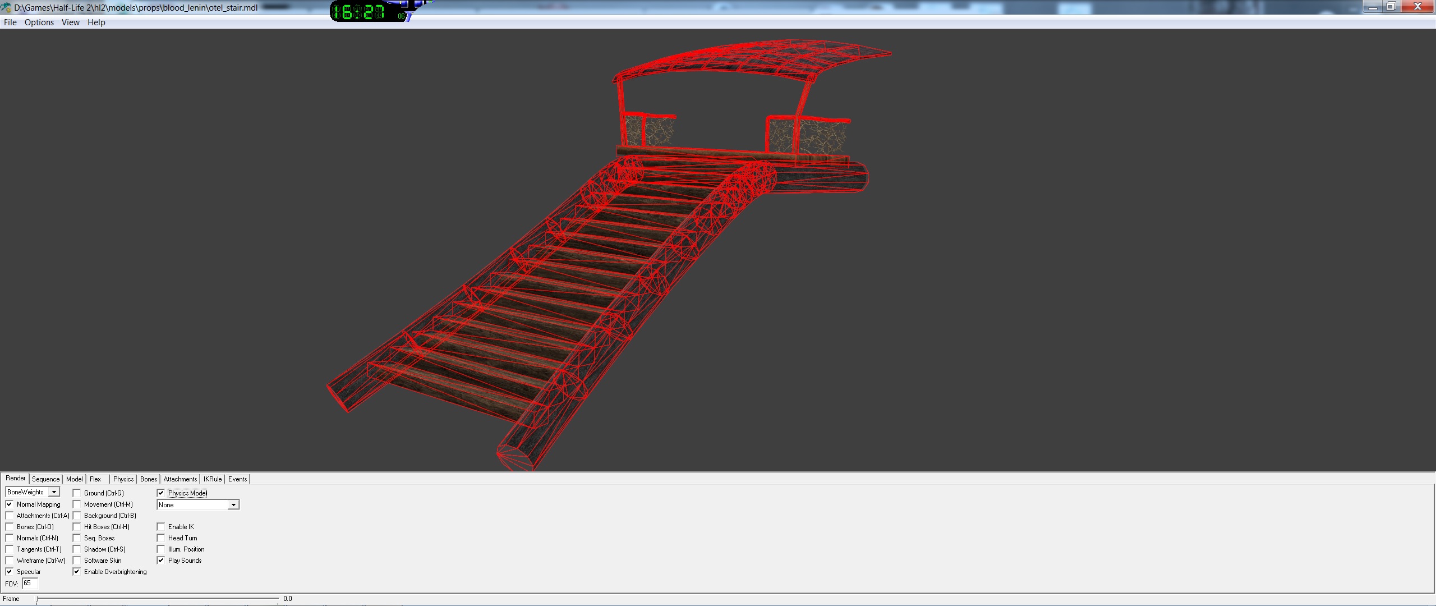Open the Attachments tab
1436x606 pixels.
[180, 479]
